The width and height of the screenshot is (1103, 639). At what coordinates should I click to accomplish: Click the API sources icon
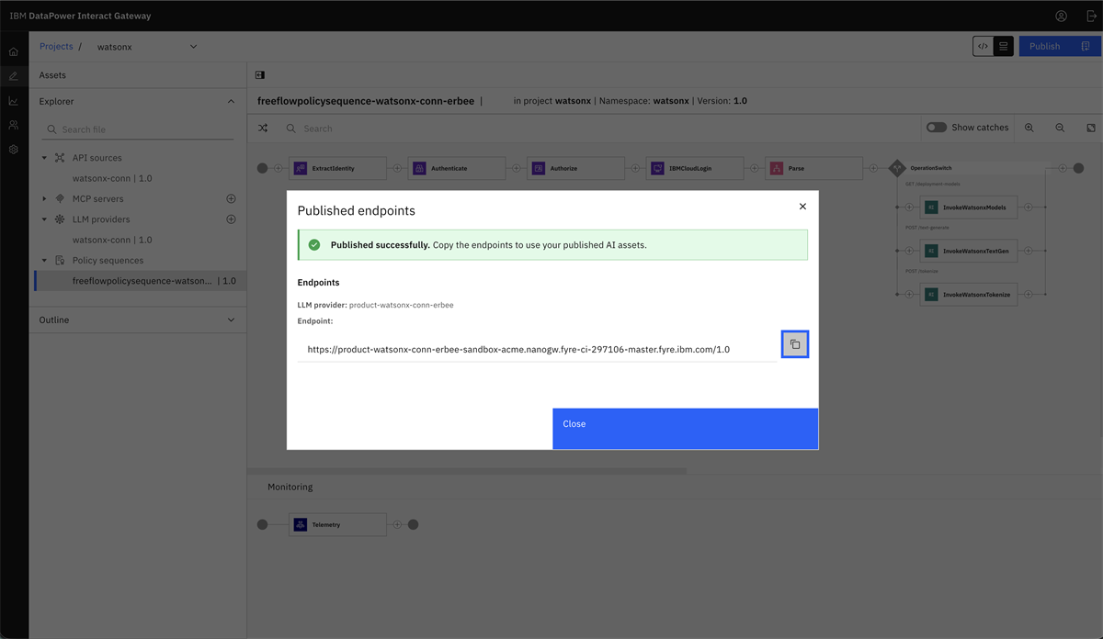click(60, 158)
